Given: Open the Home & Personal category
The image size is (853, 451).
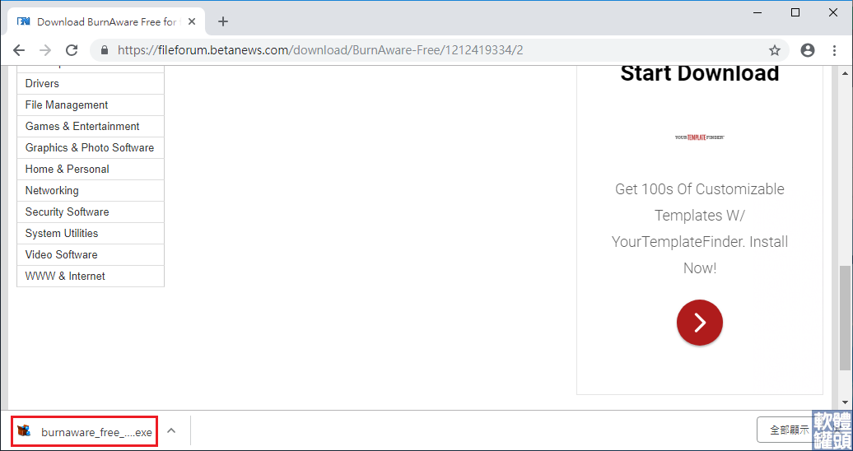Looking at the screenshot, I should pos(91,170).
